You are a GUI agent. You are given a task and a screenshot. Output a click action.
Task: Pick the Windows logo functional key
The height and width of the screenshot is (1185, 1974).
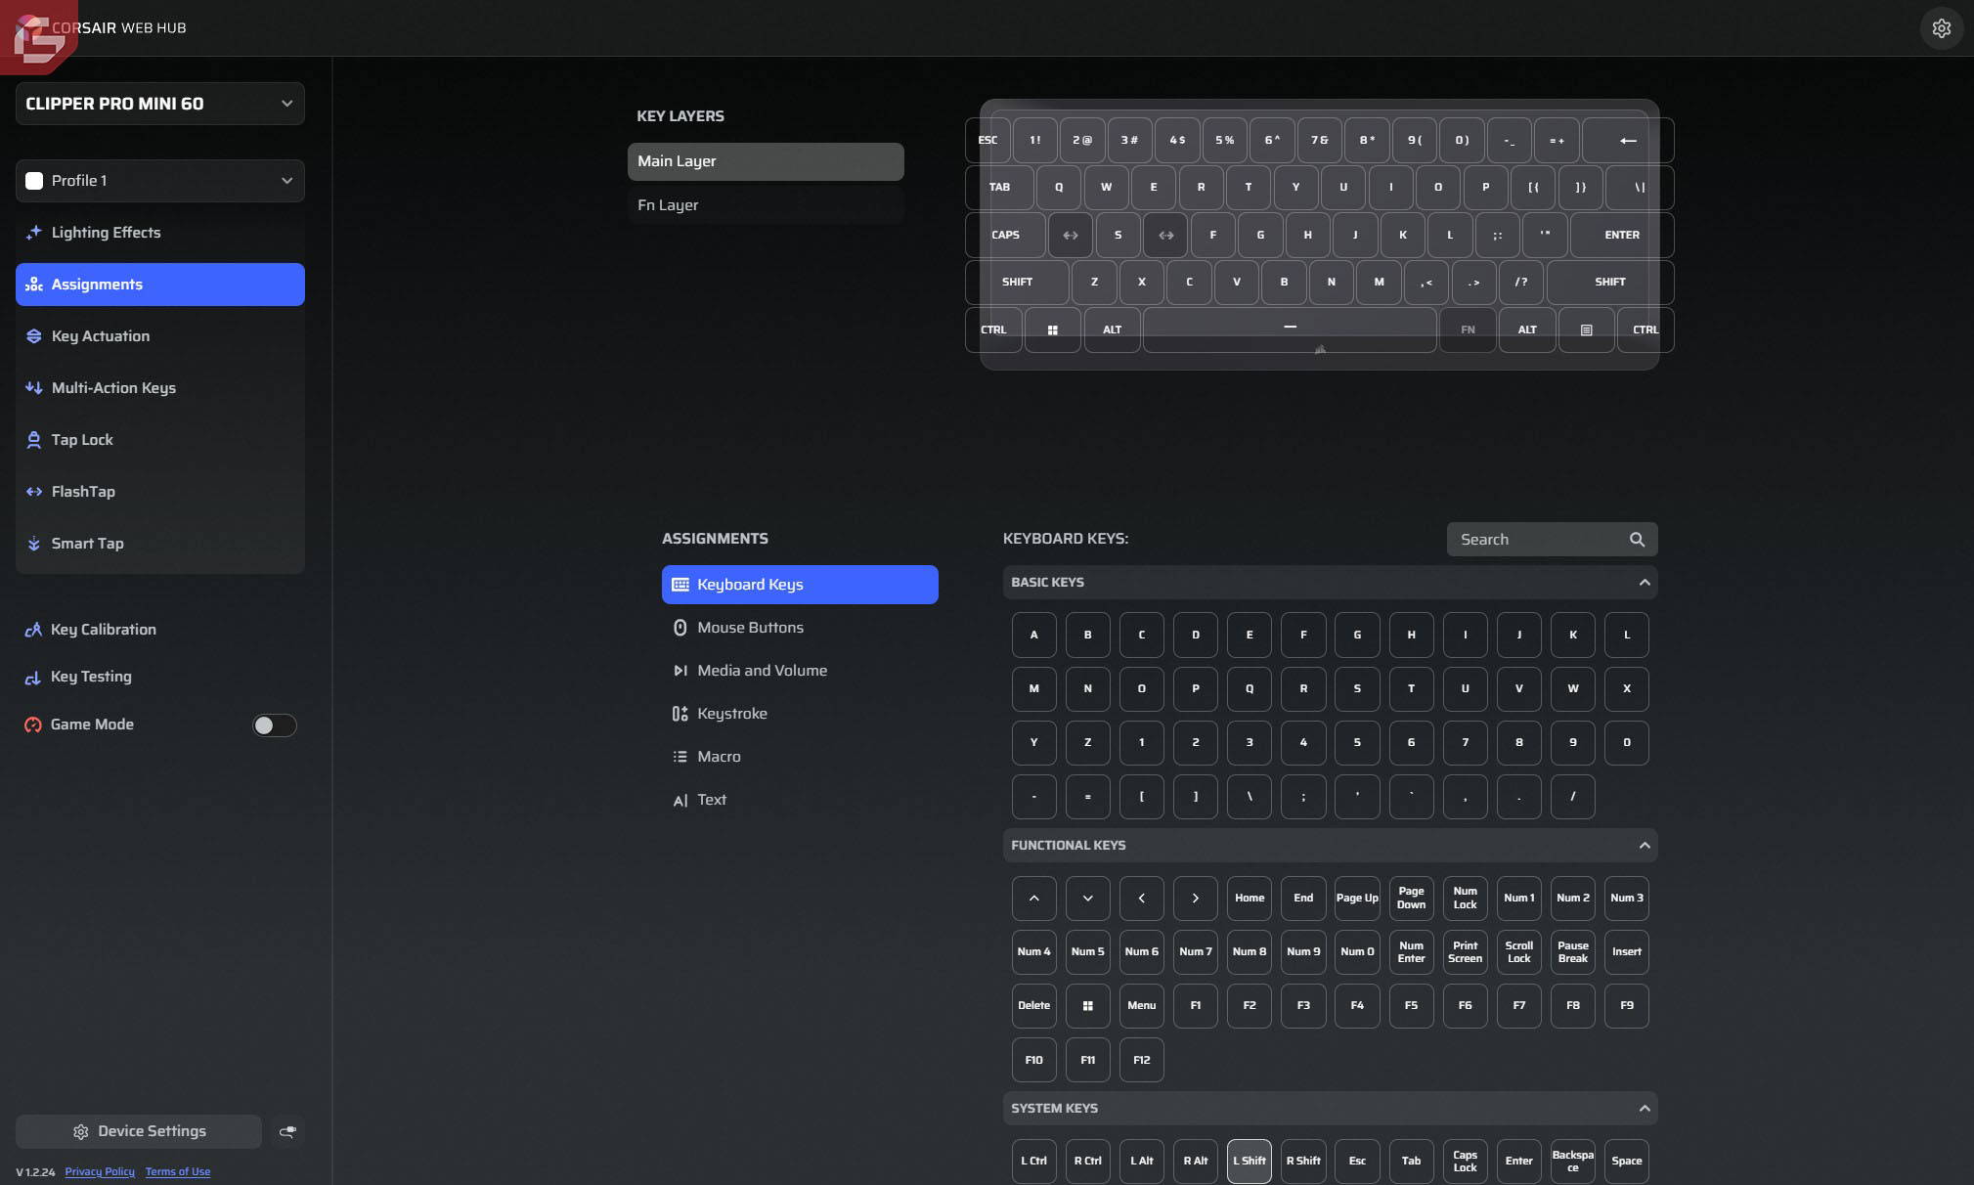(1088, 1006)
